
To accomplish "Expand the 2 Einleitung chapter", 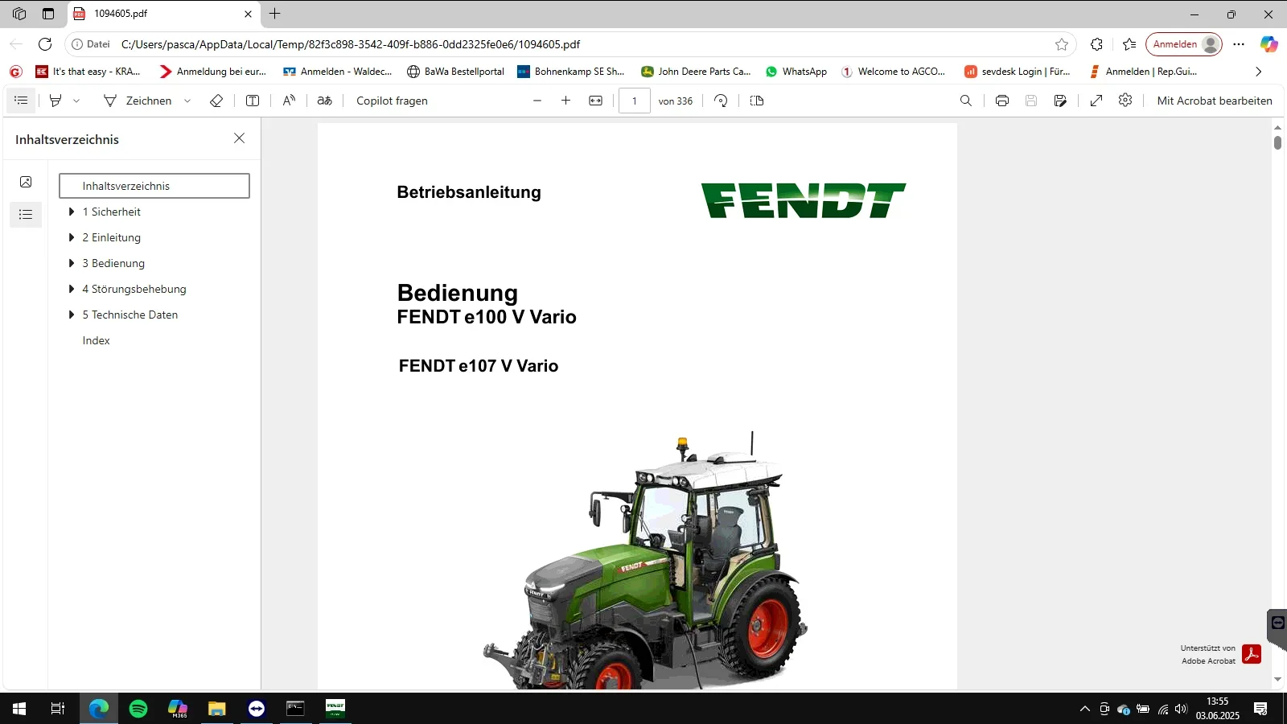I will pos(72,237).
